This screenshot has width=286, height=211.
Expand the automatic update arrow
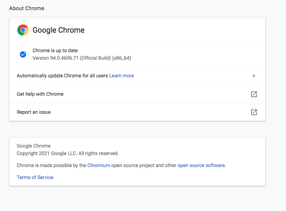pos(254,76)
